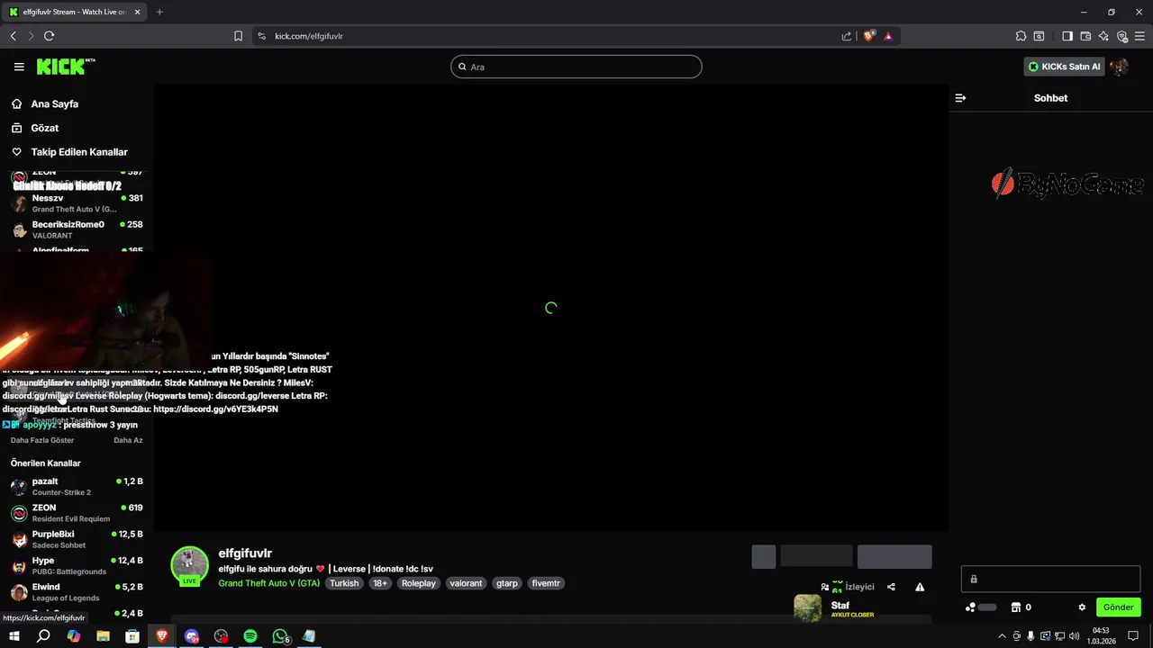
Task: Select the gtarp tag
Action: [507, 583]
